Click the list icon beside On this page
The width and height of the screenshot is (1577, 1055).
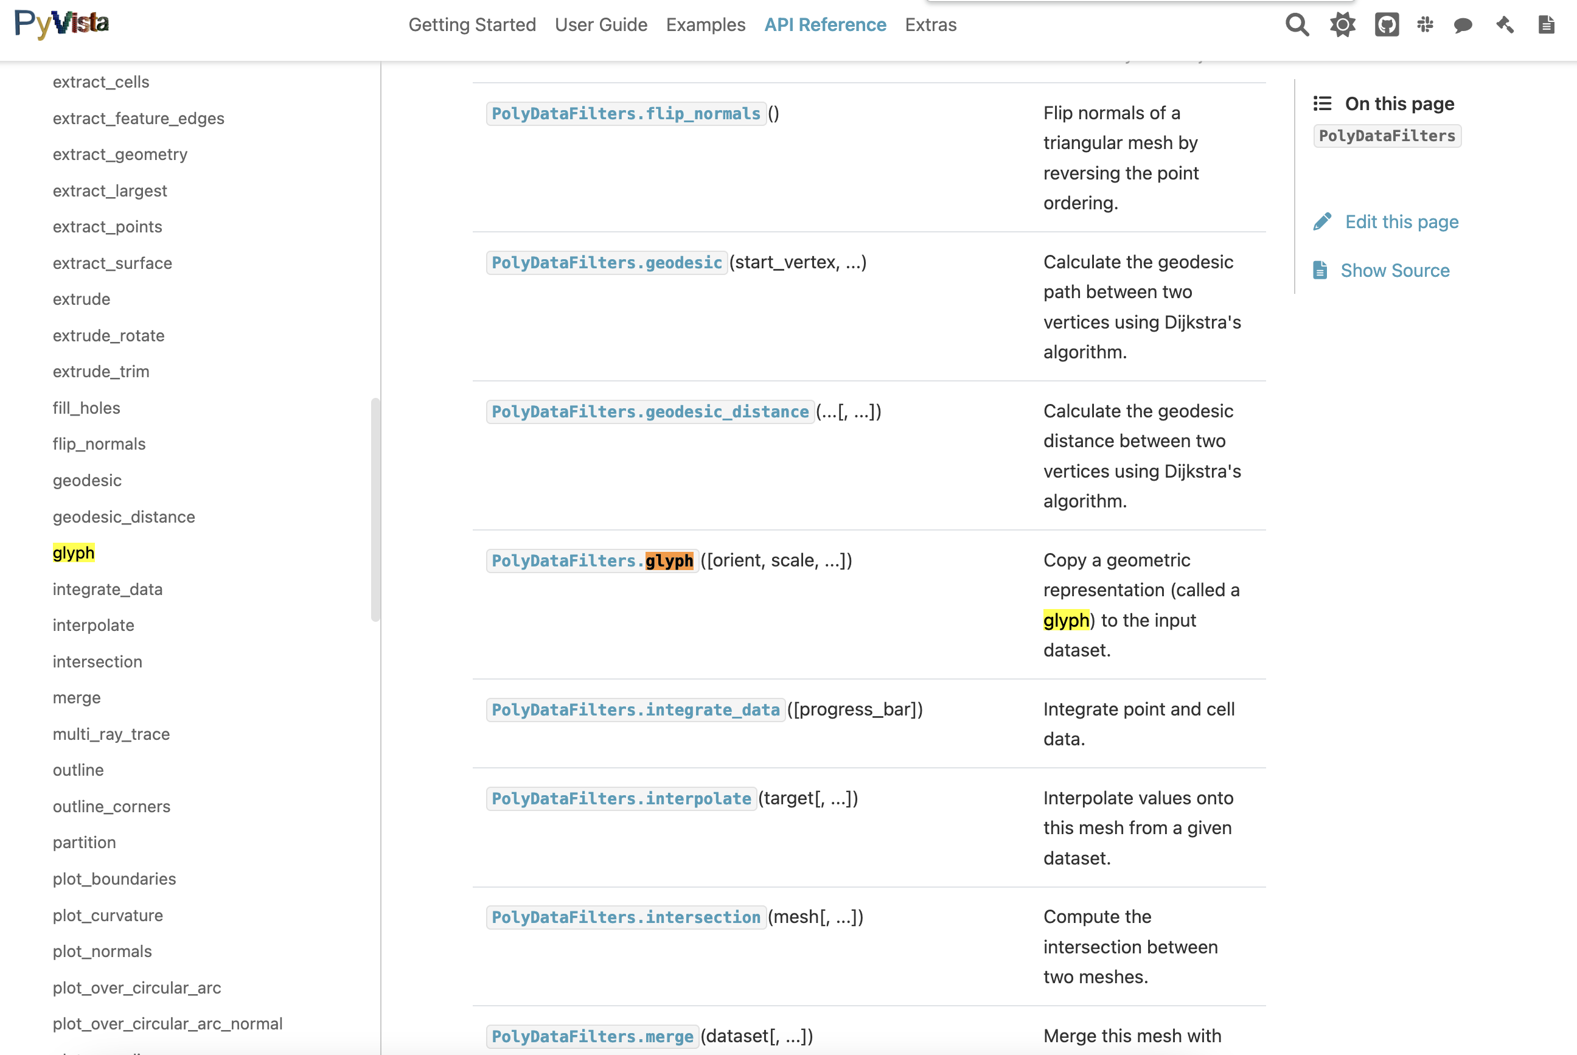tap(1322, 103)
